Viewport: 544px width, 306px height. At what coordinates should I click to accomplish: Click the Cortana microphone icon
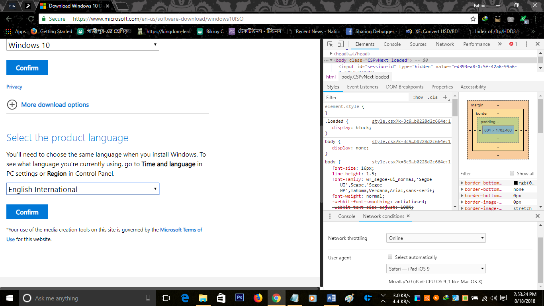tap(148, 298)
